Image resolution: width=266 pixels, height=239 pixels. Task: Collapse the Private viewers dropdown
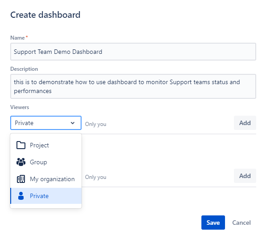(x=46, y=123)
